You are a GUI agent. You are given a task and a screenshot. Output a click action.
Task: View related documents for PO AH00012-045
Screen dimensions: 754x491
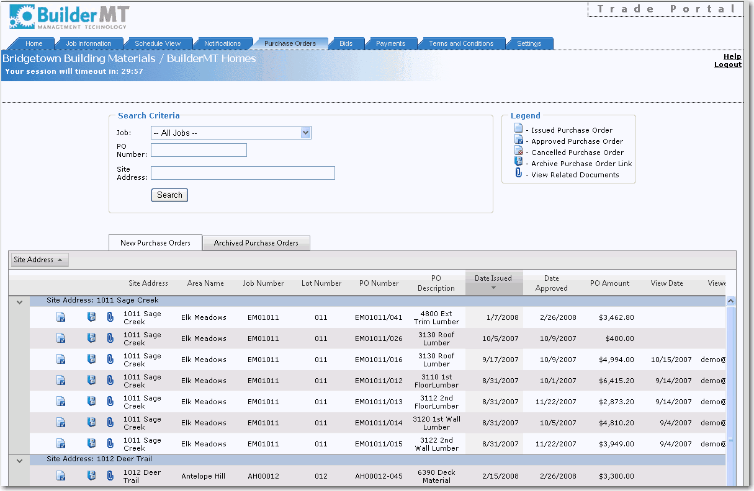coord(110,476)
